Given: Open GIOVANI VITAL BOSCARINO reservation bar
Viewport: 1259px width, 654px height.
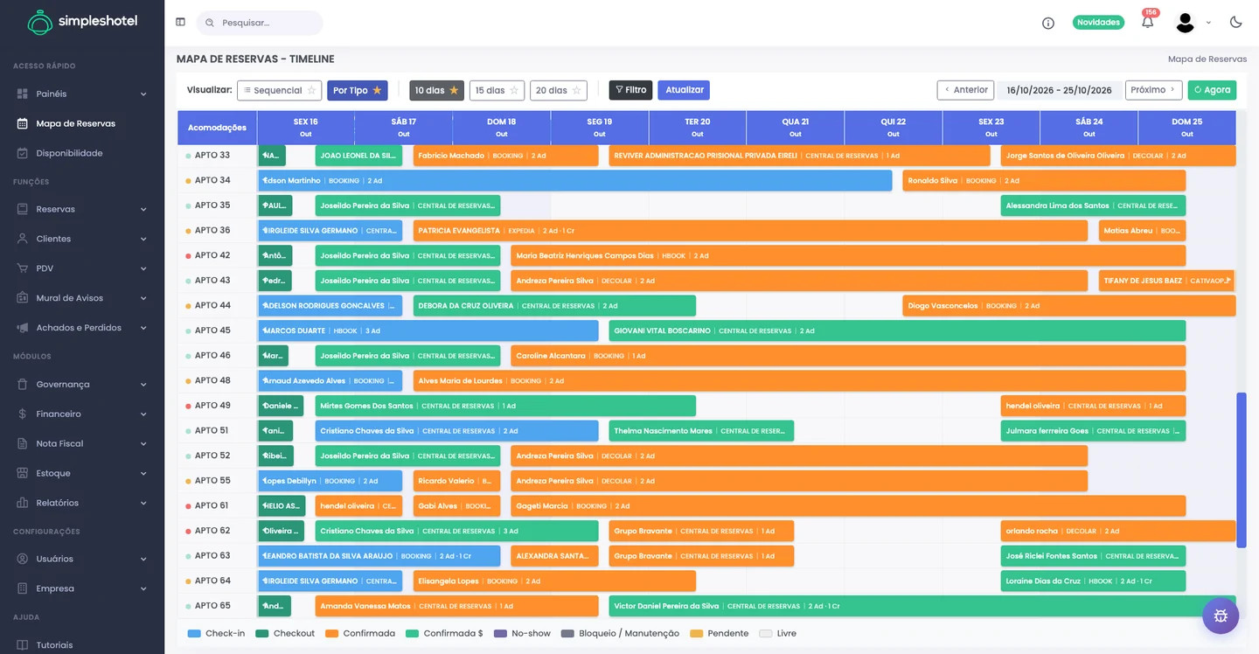Looking at the screenshot, I should click(x=897, y=330).
